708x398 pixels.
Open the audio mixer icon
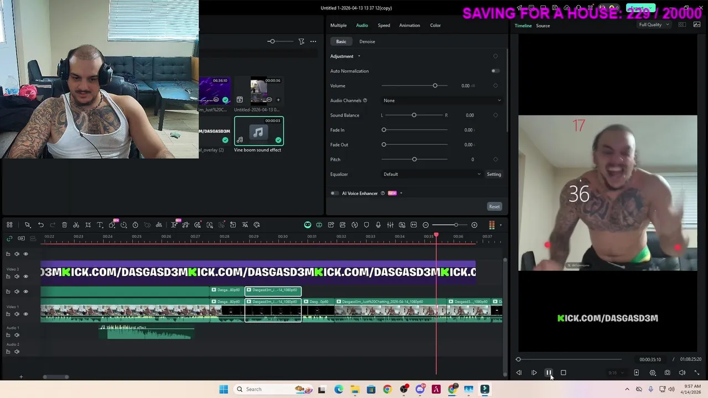(390, 225)
